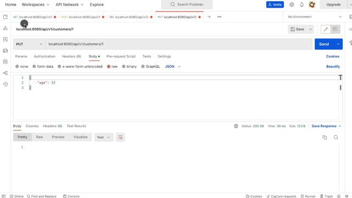Open response Text format dropdown
Screen dimensions: 352x198
point(103,137)
